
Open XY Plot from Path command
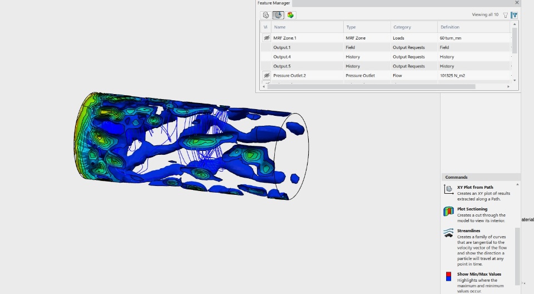coord(474,187)
